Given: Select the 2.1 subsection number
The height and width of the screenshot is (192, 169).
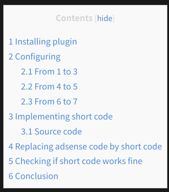Looking at the screenshot, I should pos(27,72).
